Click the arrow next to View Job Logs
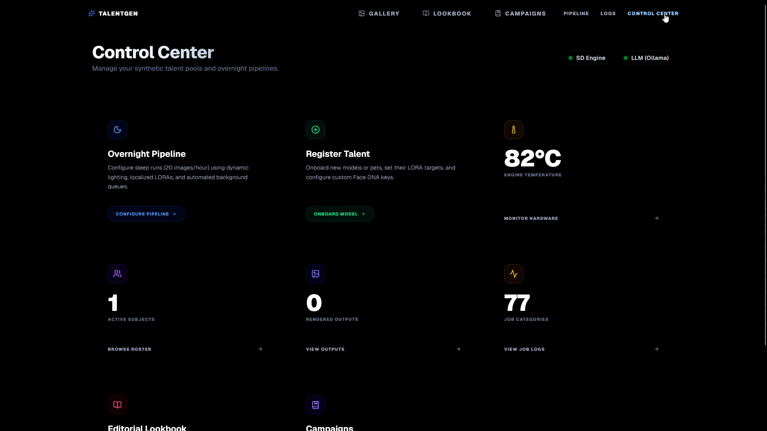Image resolution: width=767 pixels, height=431 pixels. pos(656,349)
